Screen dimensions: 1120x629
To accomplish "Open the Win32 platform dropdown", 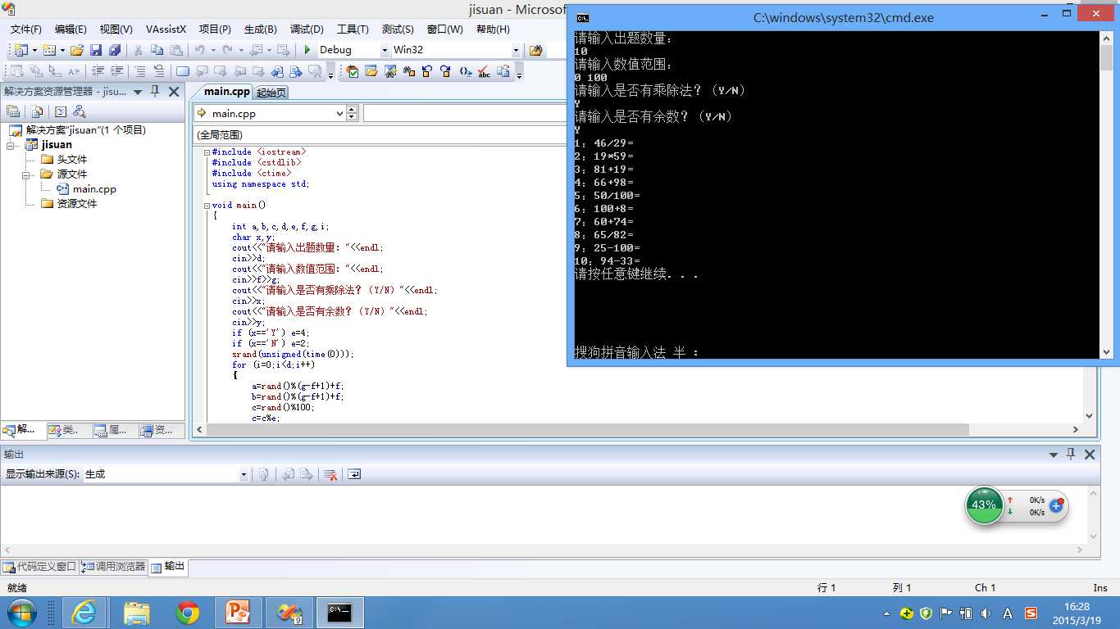I will [516, 50].
